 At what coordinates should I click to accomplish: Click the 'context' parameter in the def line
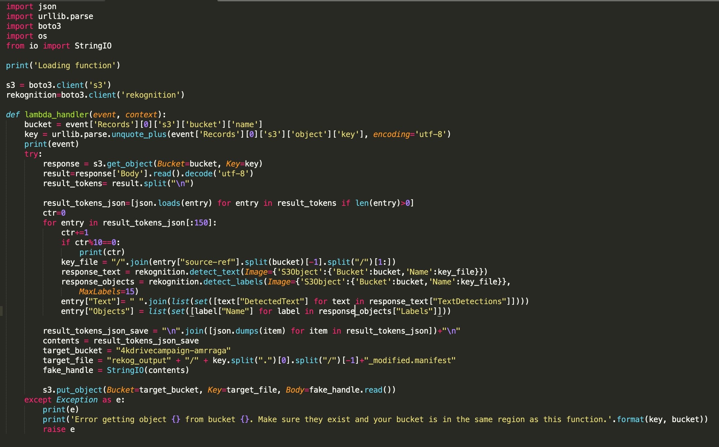[141, 115]
